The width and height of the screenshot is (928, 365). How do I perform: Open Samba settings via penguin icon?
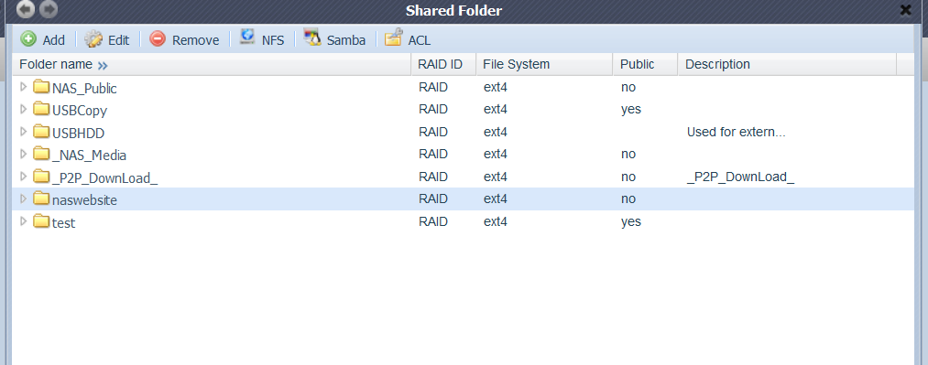(x=311, y=38)
